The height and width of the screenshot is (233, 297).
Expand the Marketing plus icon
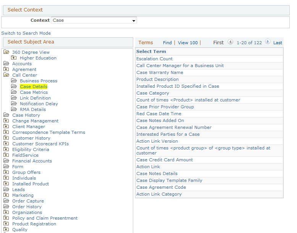tap(6, 195)
